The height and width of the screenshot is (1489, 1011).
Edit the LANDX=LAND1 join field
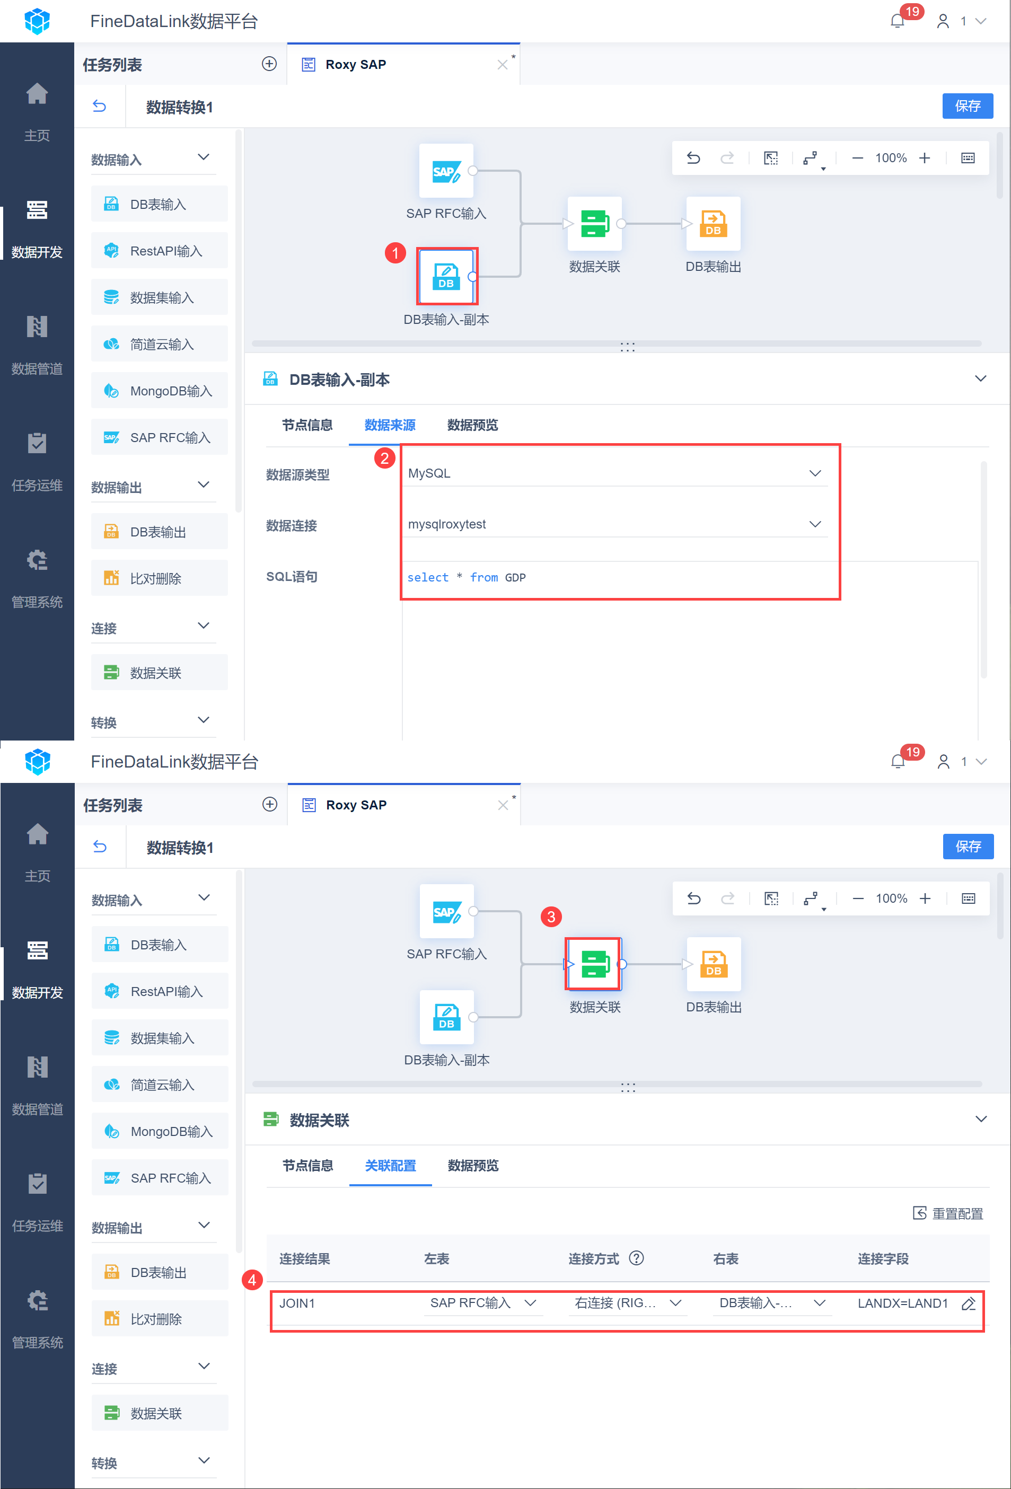tap(968, 1303)
